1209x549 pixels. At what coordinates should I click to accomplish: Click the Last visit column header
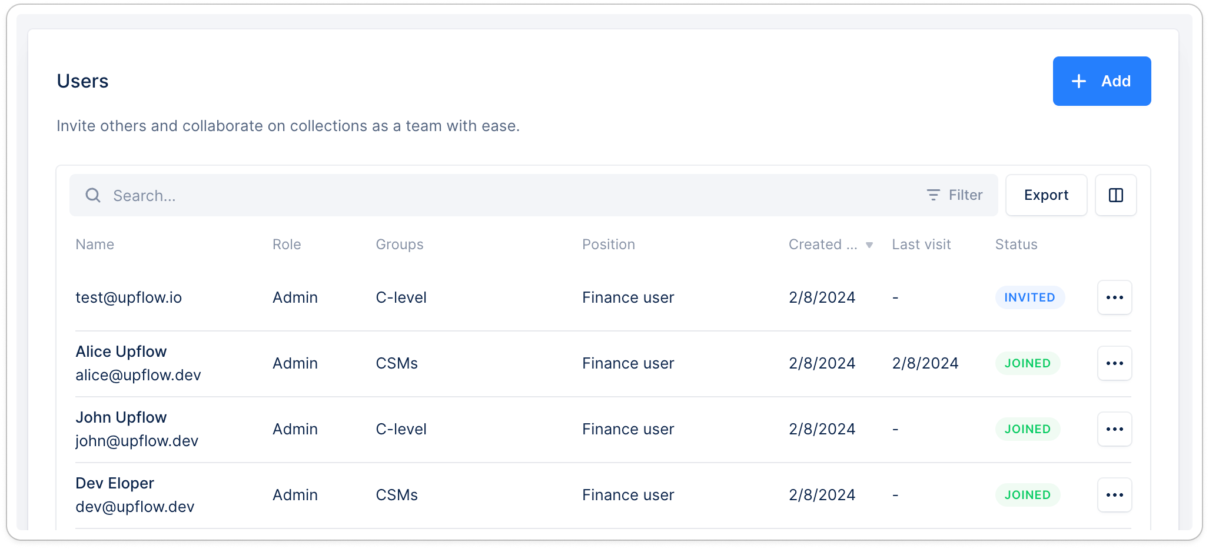coord(921,245)
